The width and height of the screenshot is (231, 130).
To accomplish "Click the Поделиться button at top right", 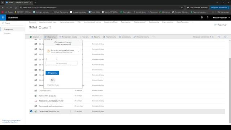I will click(x=221, y=25).
